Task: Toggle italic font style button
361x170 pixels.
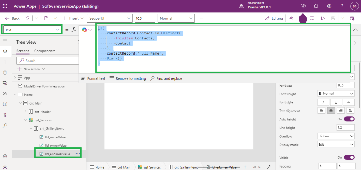Action: [323, 102]
